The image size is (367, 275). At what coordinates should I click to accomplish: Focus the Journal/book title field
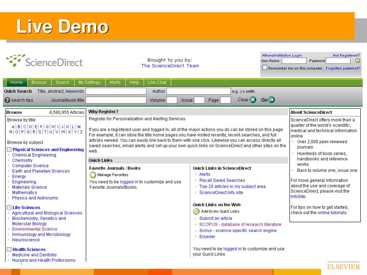116,100
